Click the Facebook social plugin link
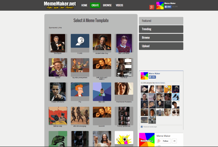 click(x=150, y=127)
